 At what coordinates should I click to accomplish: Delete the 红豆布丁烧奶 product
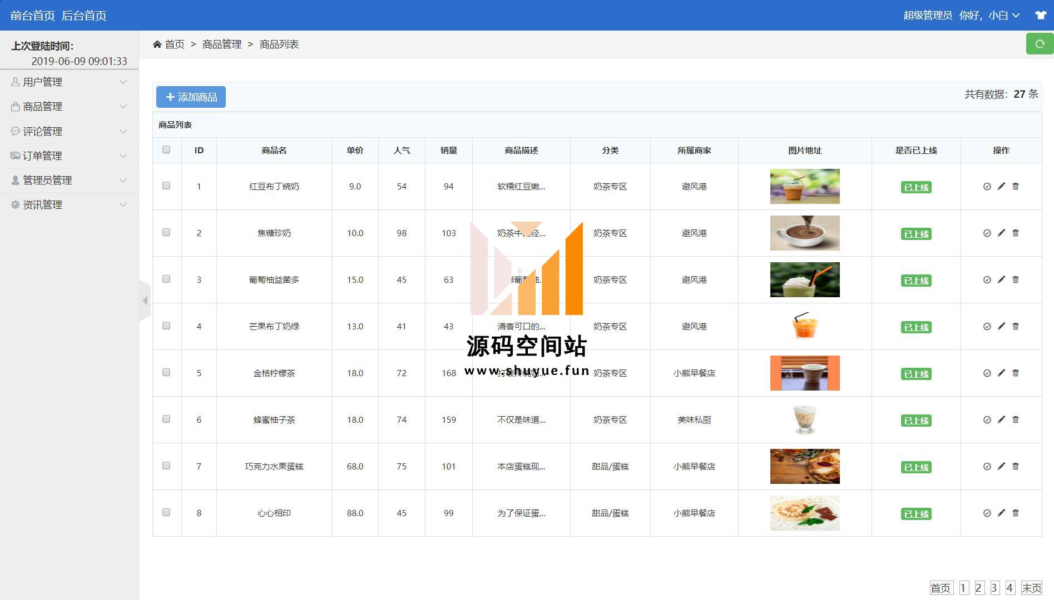point(1016,186)
